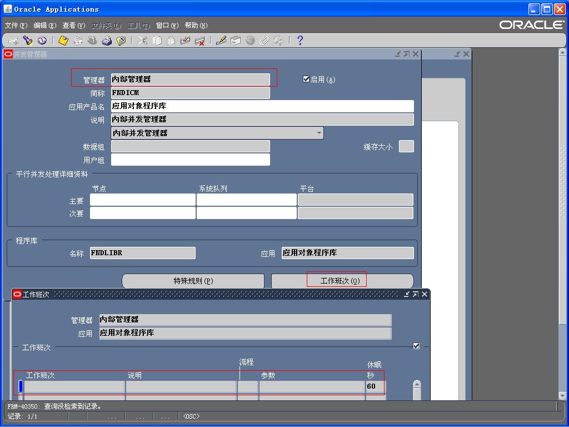Screen dimensions: 569x427
Task: Click the Copy toolbar icon
Action: point(157,41)
